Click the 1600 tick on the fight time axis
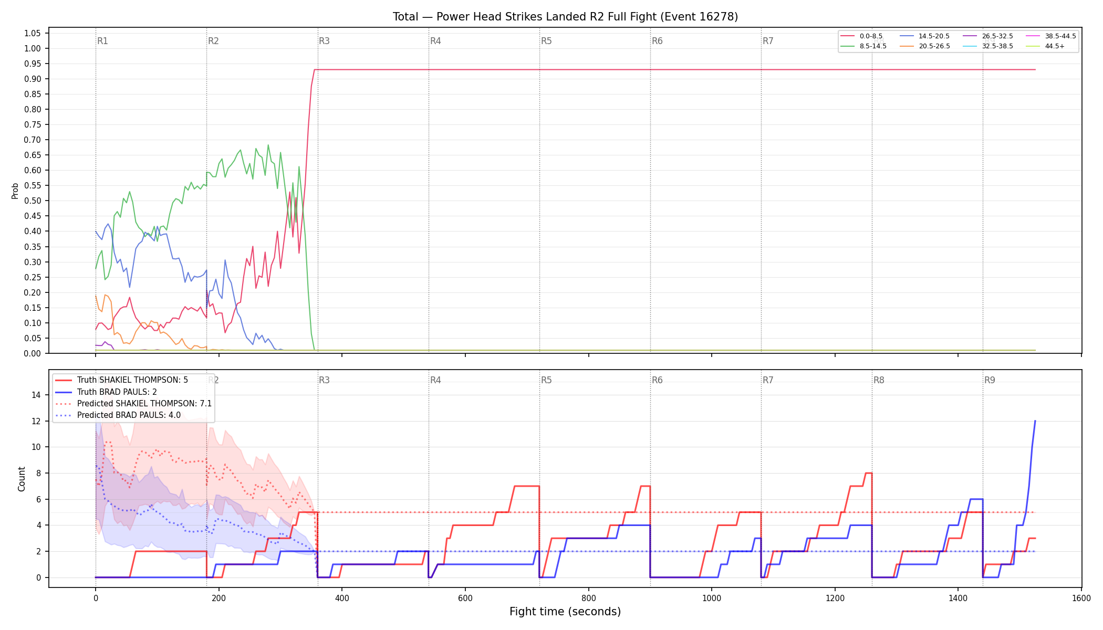Image resolution: width=1103 pixels, height=630 pixels. pos(1081,598)
